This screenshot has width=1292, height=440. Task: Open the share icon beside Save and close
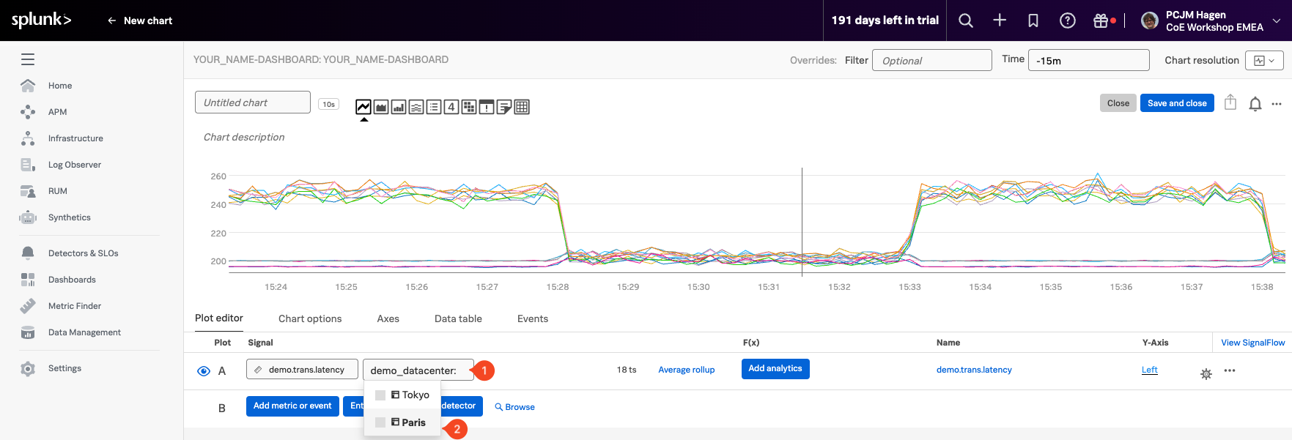click(x=1230, y=103)
